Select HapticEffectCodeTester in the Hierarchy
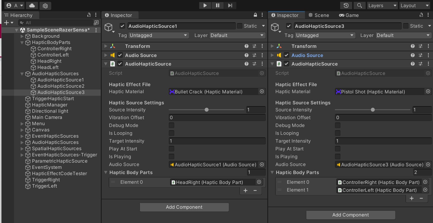 [x=60, y=174]
